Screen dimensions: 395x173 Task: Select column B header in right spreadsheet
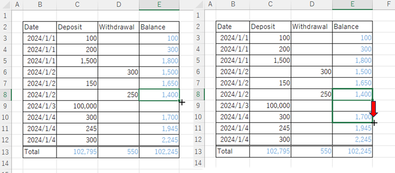click(233, 5)
